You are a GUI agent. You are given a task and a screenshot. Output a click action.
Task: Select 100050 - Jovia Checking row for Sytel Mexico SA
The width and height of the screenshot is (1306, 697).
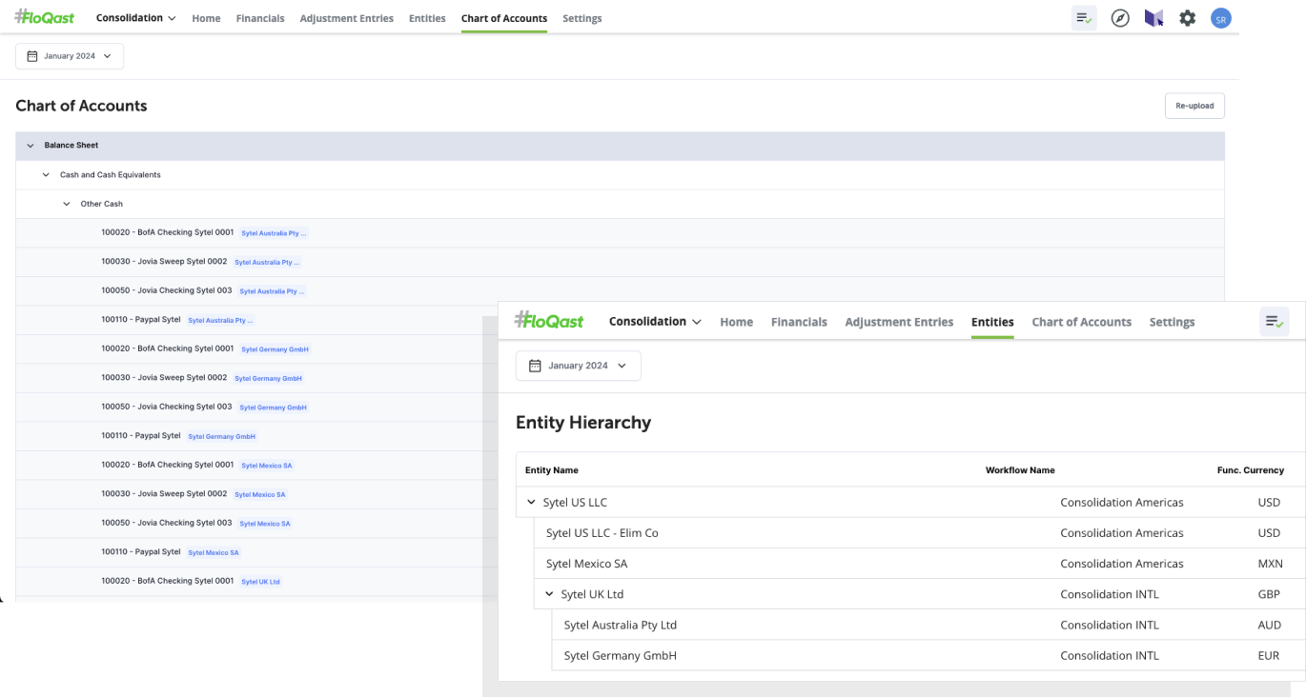(256, 523)
